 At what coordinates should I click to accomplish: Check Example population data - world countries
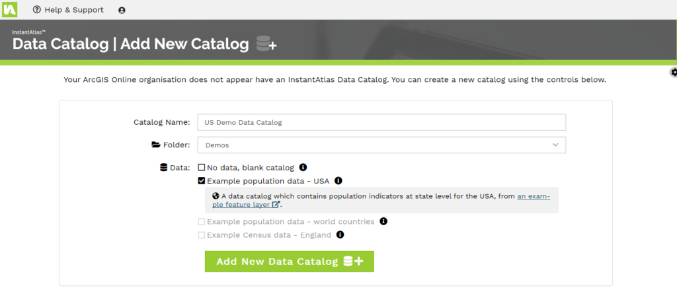click(202, 221)
